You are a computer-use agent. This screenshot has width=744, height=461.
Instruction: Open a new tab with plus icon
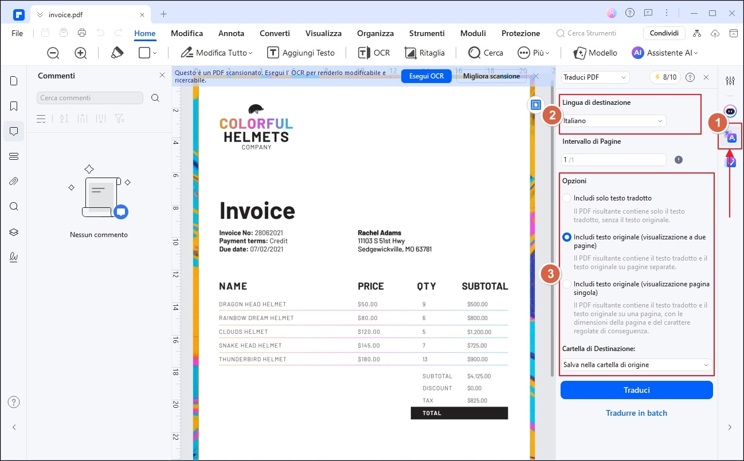[x=163, y=14]
